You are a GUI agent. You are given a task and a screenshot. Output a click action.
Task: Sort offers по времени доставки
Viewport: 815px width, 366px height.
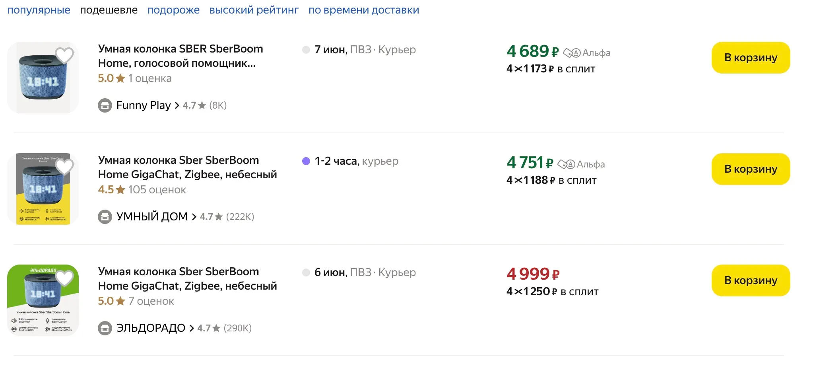(363, 10)
